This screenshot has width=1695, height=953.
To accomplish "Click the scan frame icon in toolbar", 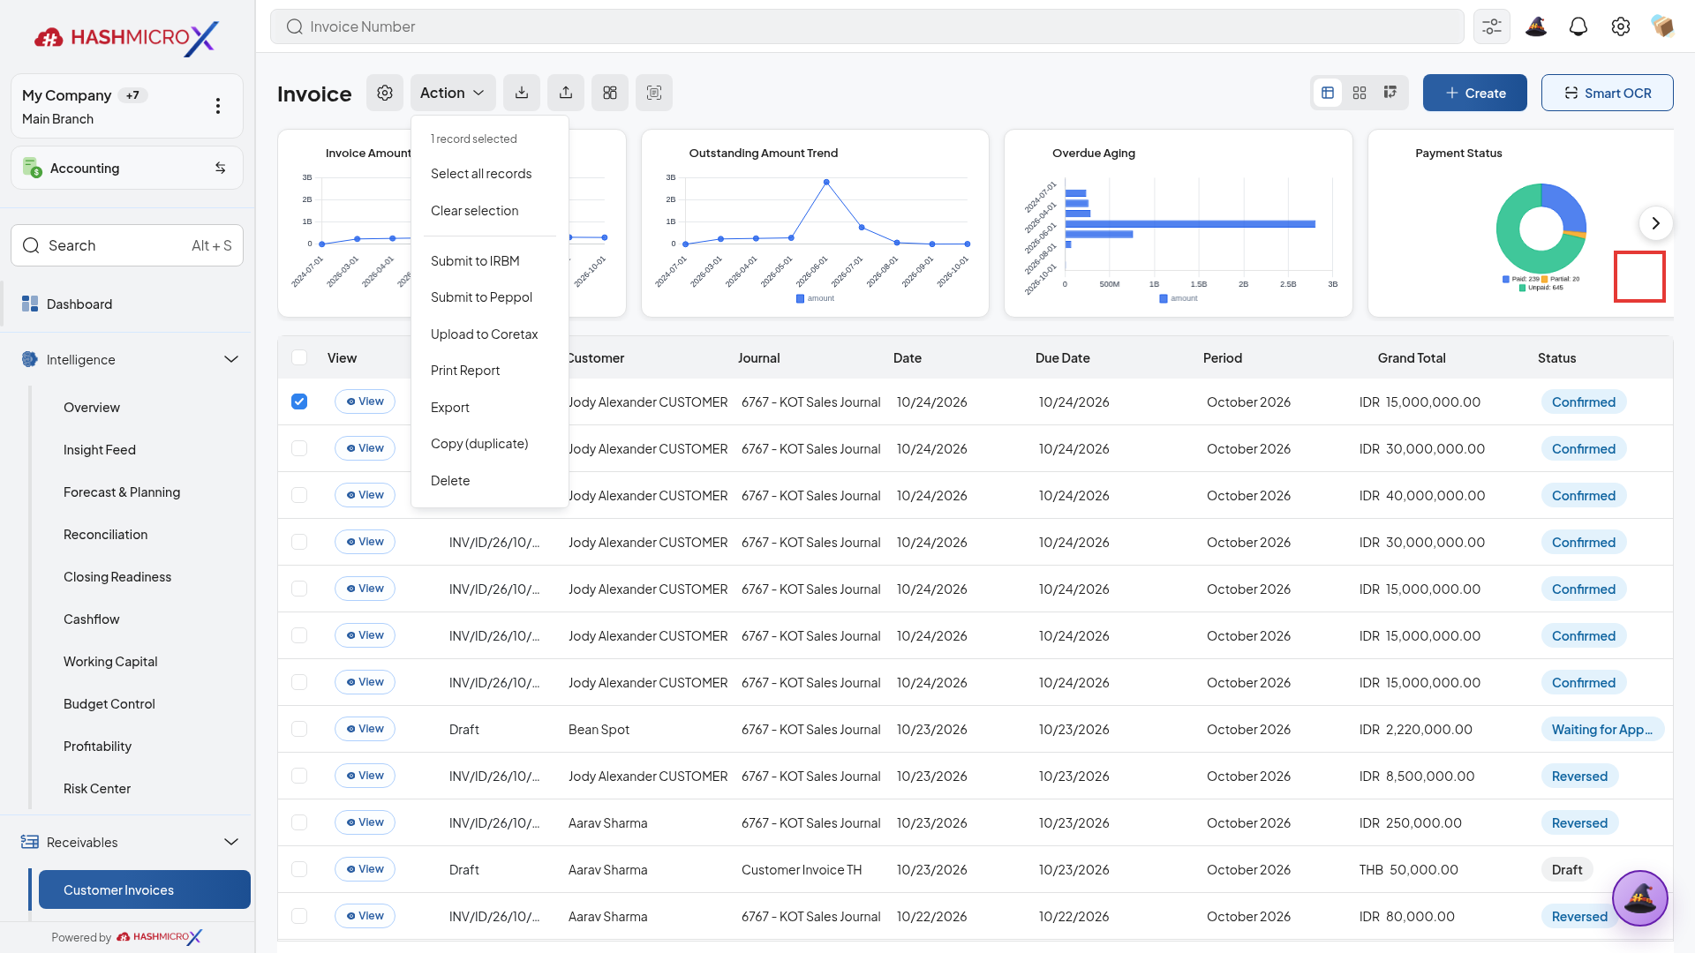I will 654,93.
